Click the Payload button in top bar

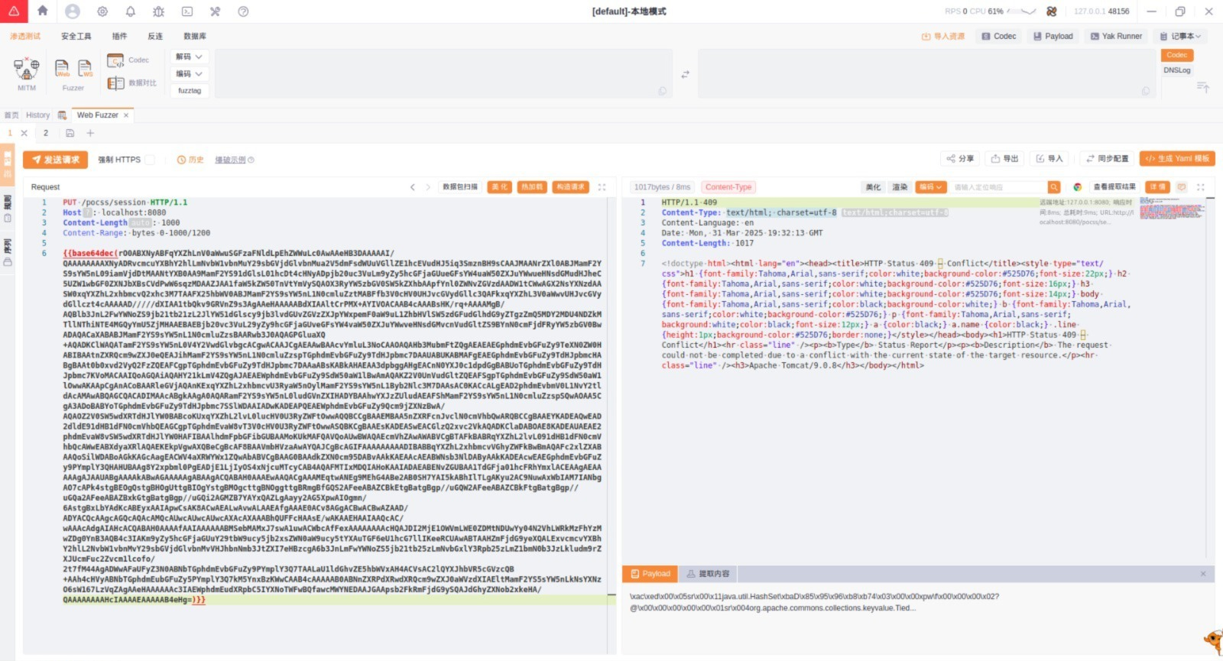tap(1053, 36)
